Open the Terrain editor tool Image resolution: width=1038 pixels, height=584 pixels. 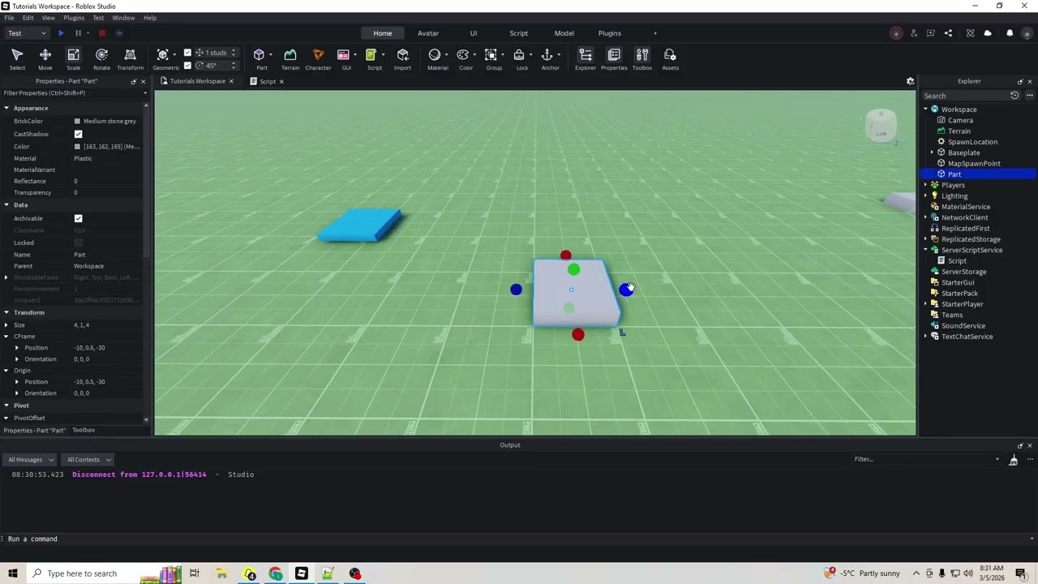tap(290, 59)
